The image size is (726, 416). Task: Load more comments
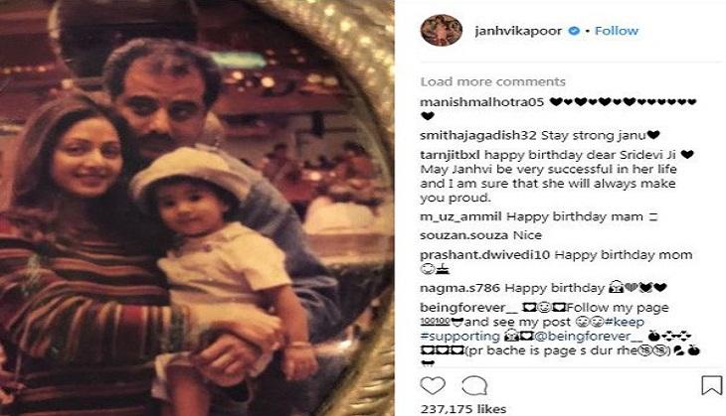coord(492,81)
